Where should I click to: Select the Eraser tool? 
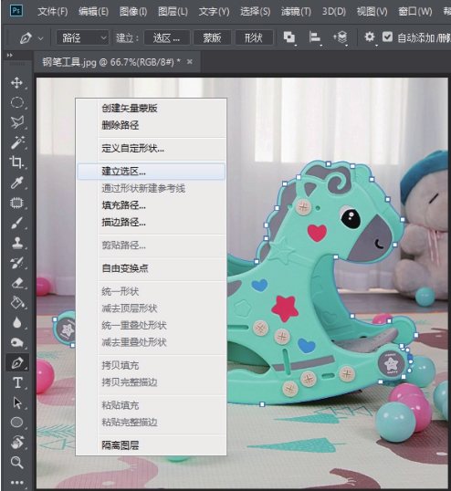pos(17,283)
